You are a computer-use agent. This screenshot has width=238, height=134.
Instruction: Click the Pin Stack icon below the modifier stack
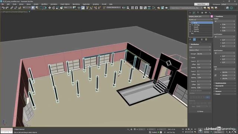[x=190, y=39]
